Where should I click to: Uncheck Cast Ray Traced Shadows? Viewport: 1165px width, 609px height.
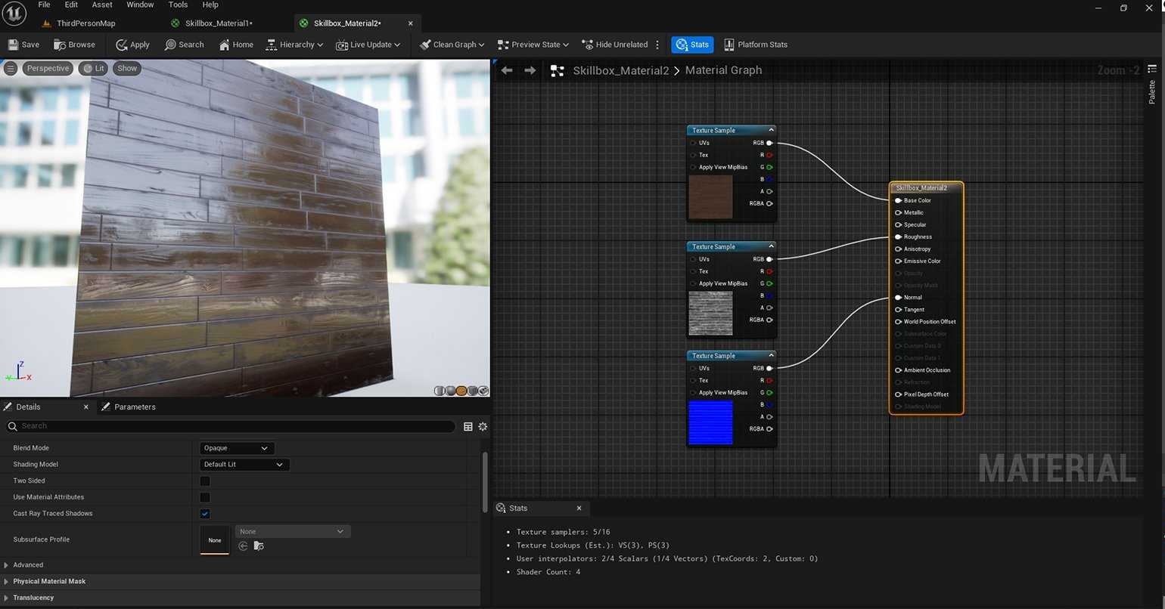[205, 514]
